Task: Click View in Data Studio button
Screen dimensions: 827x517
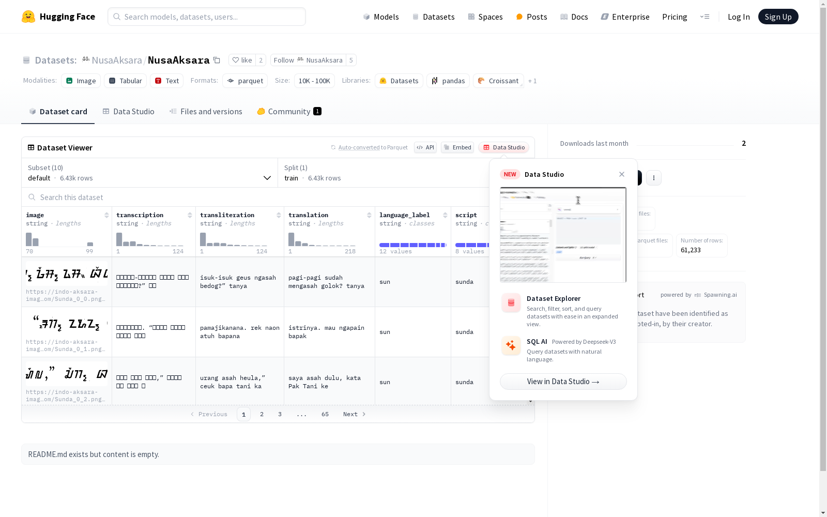Action: (563, 382)
